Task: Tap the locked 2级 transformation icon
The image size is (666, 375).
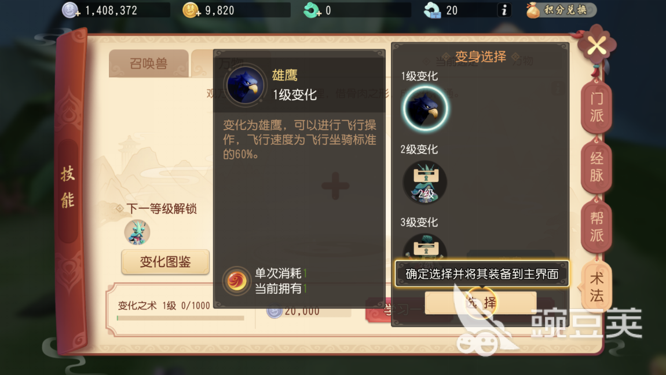Action: pos(425,183)
